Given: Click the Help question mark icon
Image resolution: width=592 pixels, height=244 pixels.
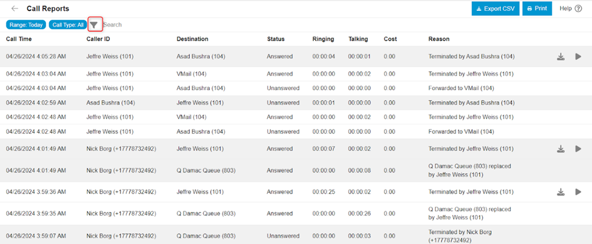Looking at the screenshot, I should click(577, 9).
